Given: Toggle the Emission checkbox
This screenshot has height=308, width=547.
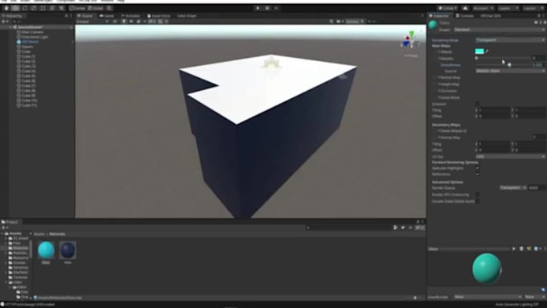Looking at the screenshot, I should point(477,104).
